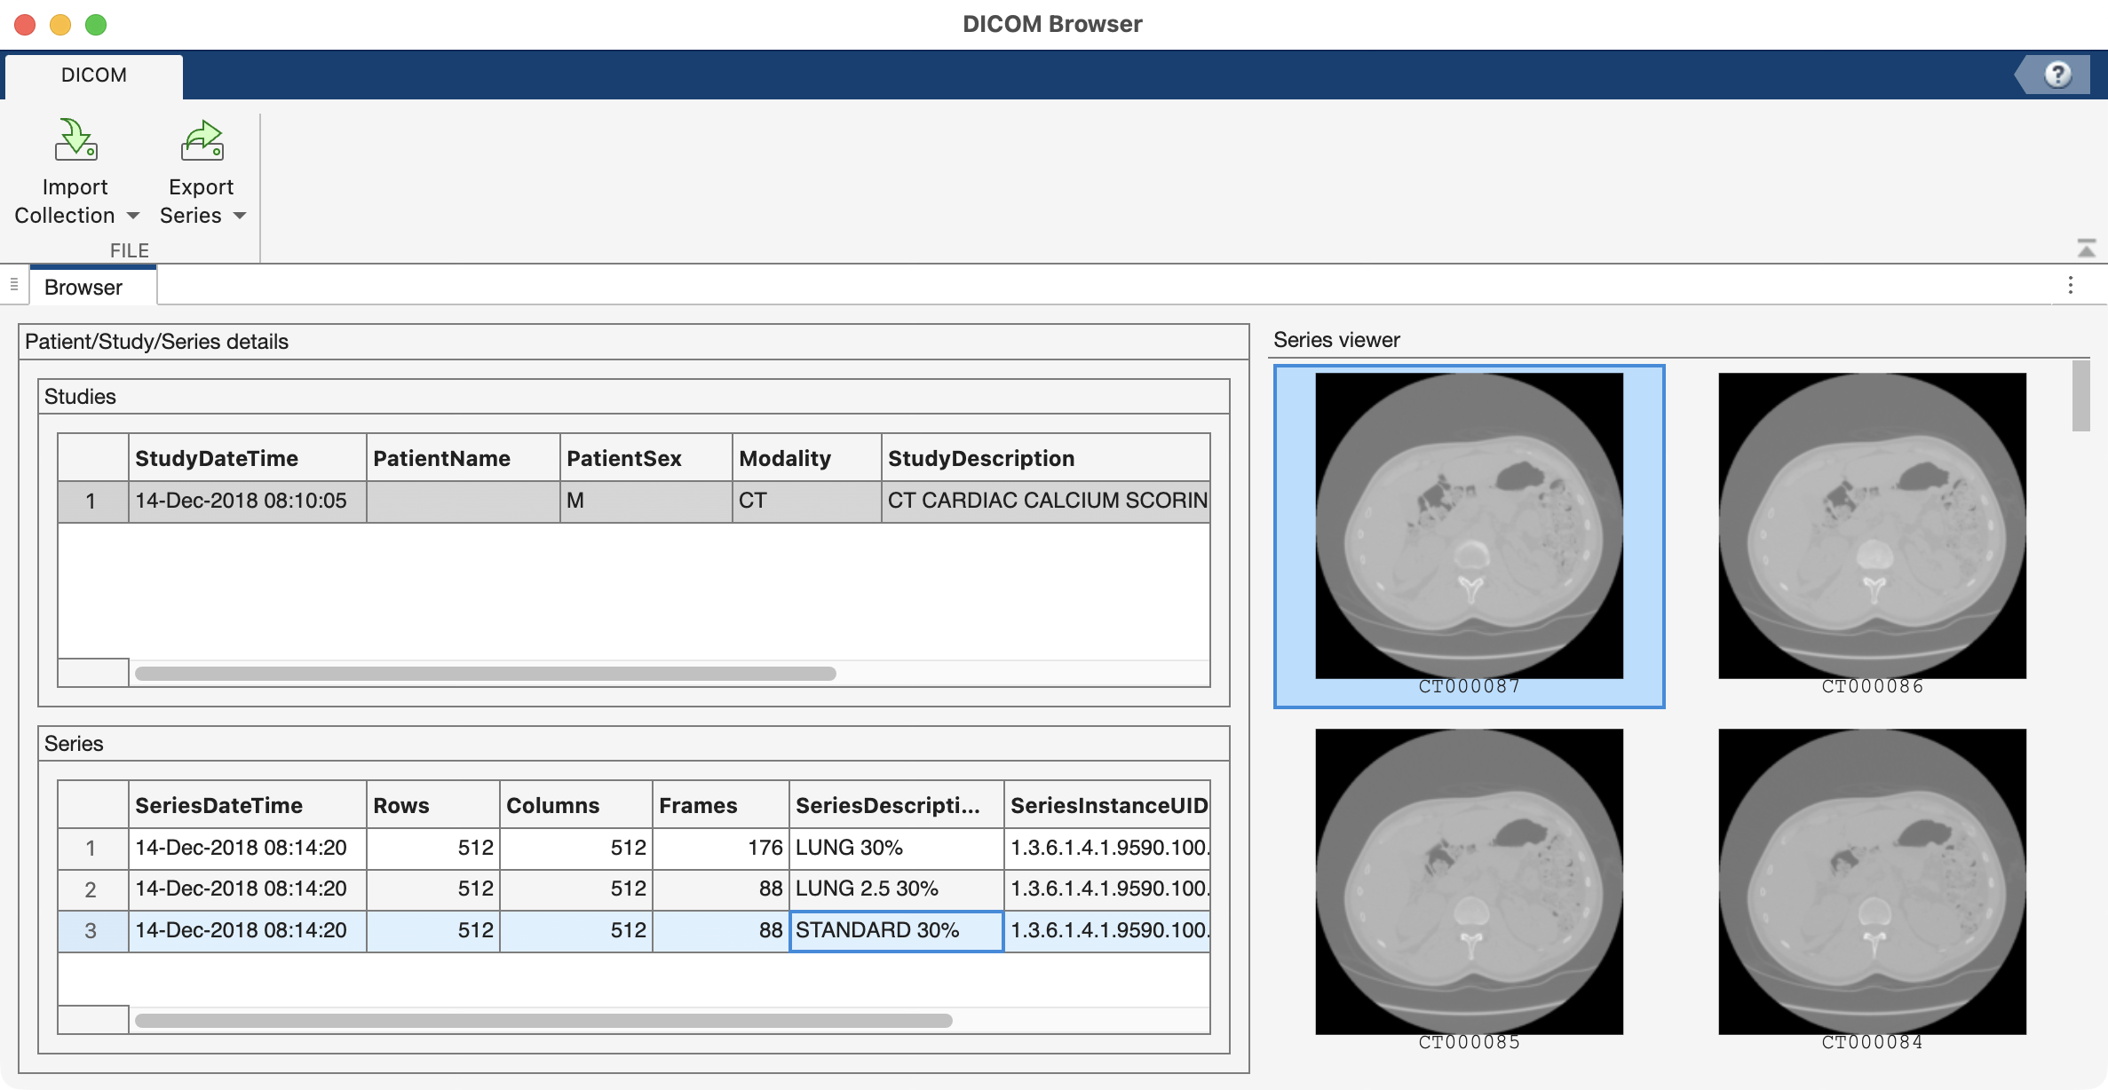Click the Import Collection icon
Viewport: 2108px width, 1090px height.
tap(75, 139)
